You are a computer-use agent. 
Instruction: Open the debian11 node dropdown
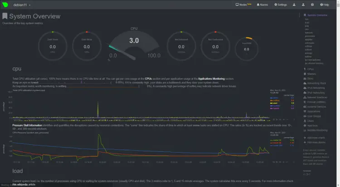coord(22,5)
